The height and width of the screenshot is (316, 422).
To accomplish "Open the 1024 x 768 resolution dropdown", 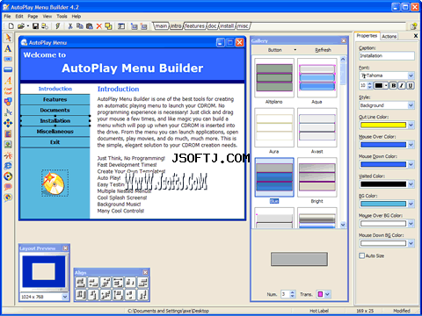I will pyautogui.click(x=65, y=297).
